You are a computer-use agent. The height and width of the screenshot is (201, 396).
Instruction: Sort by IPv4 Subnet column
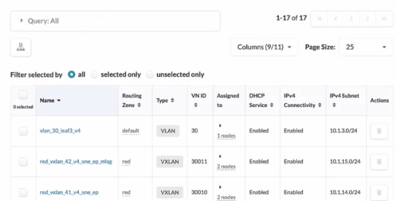tap(334, 105)
